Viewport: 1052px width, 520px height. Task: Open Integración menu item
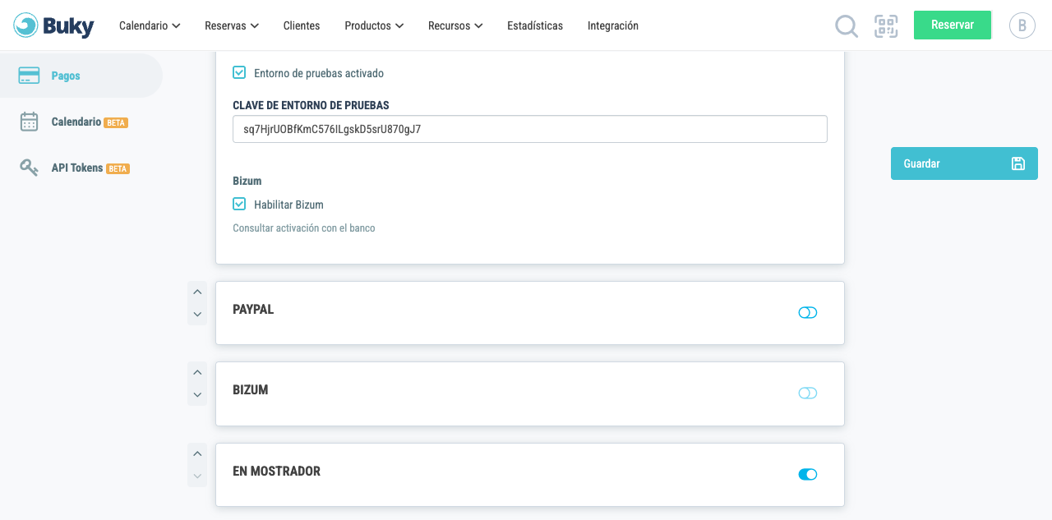(613, 25)
